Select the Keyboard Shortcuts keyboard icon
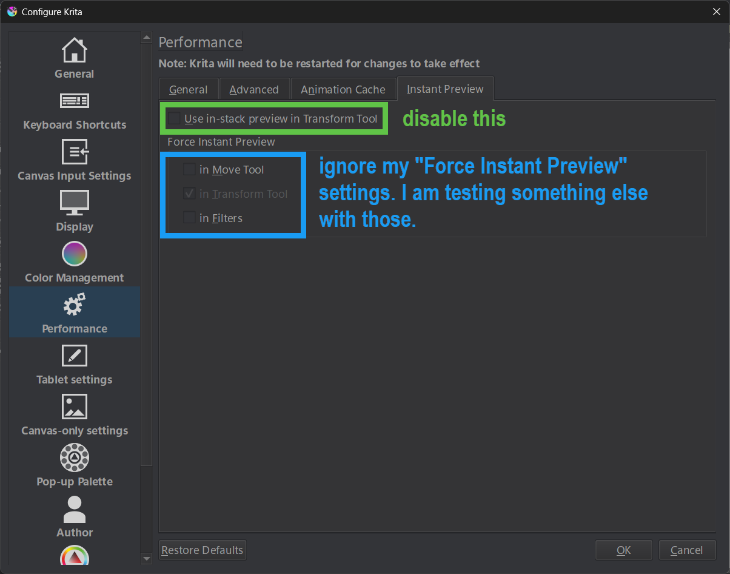The image size is (730, 574). [x=75, y=100]
